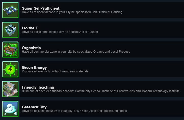Click the Super Self-Sufficient achievement icon
The height and width of the screenshot is (120, 184).
[x=10, y=10]
